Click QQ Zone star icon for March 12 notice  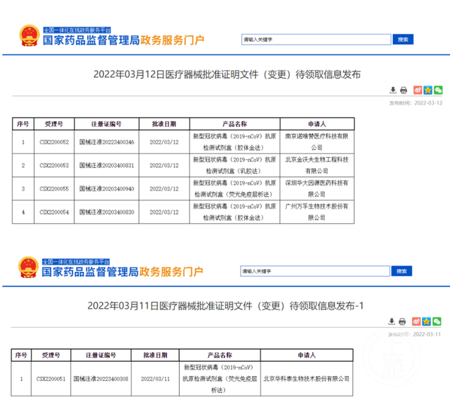[428, 91]
